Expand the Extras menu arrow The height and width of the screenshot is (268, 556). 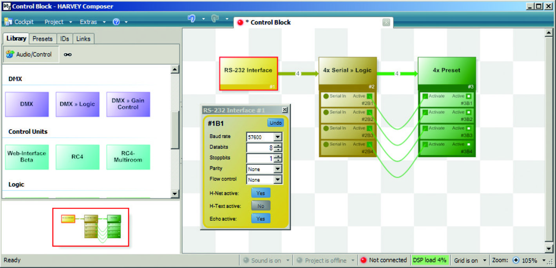coord(104,22)
